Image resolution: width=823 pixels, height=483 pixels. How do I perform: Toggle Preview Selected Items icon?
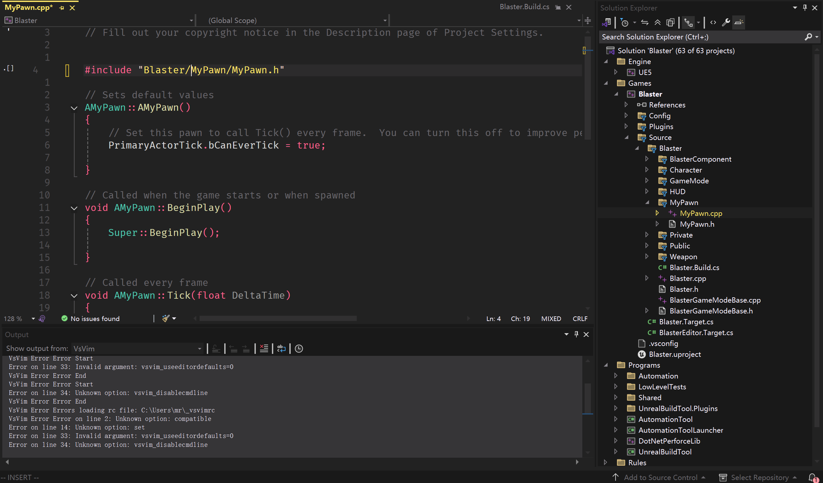click(x=739, y=22)
